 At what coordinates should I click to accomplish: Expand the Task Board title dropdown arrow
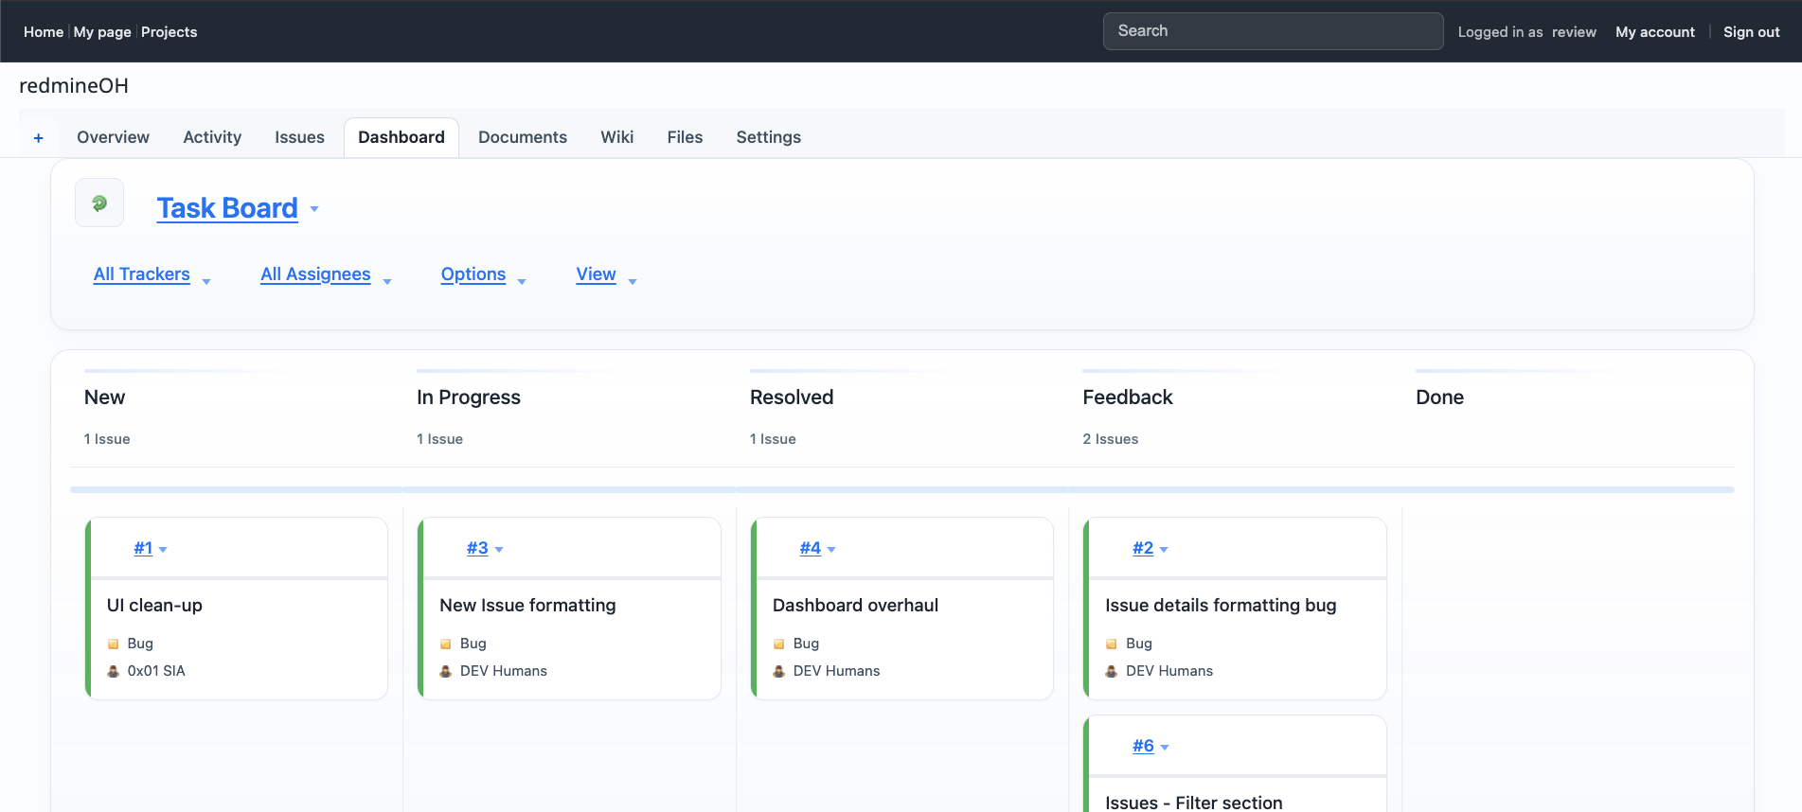(x=314, y=209)
